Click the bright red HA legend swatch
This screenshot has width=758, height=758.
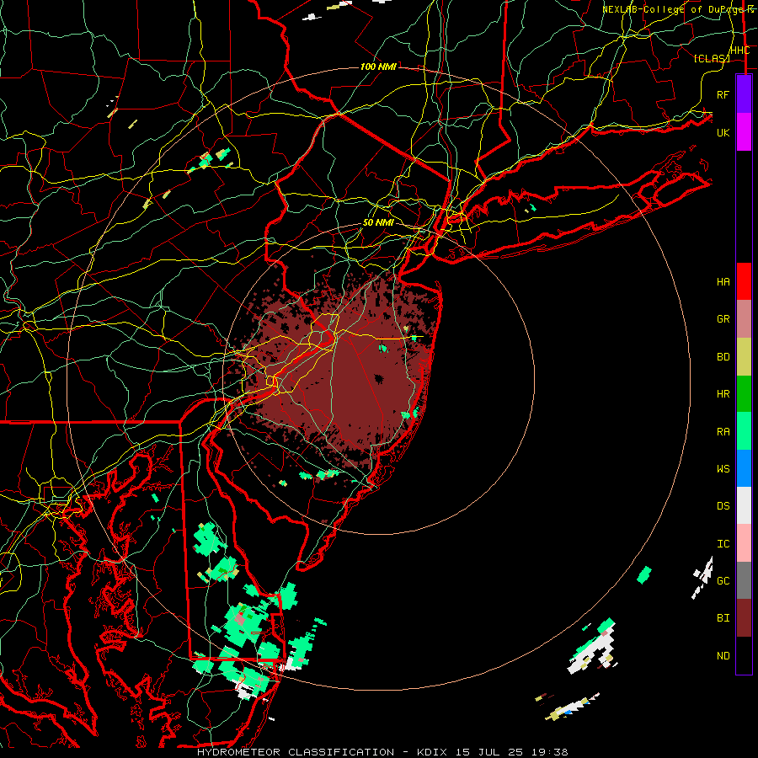point(744,281)
